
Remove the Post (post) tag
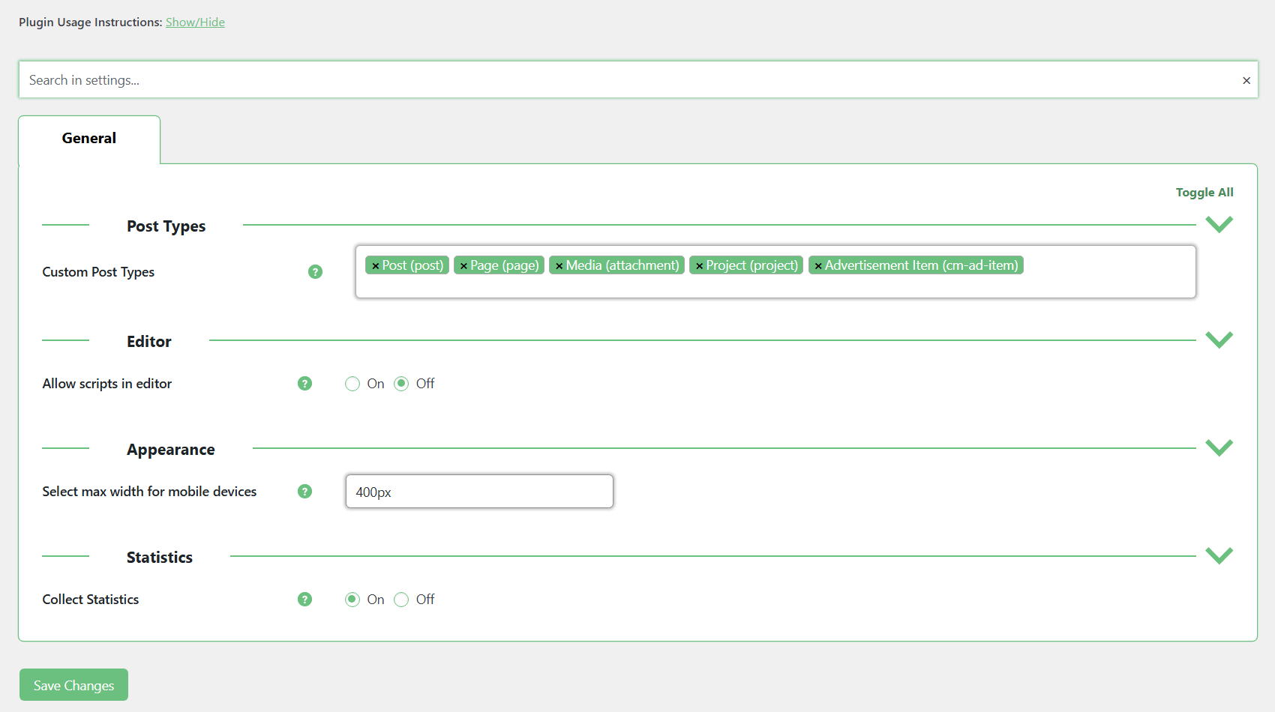tap(375, 266)
